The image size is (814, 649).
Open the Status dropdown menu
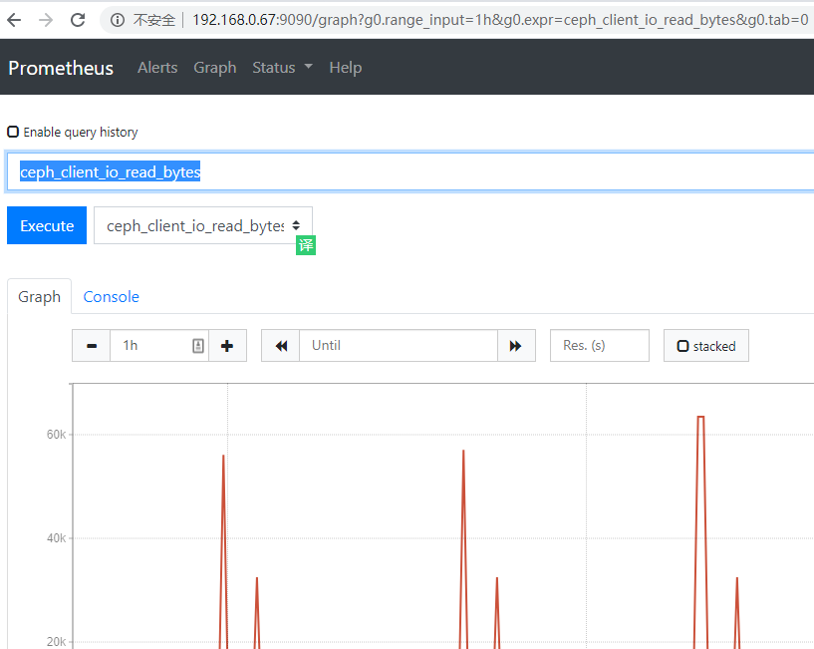tap(282, 68)
